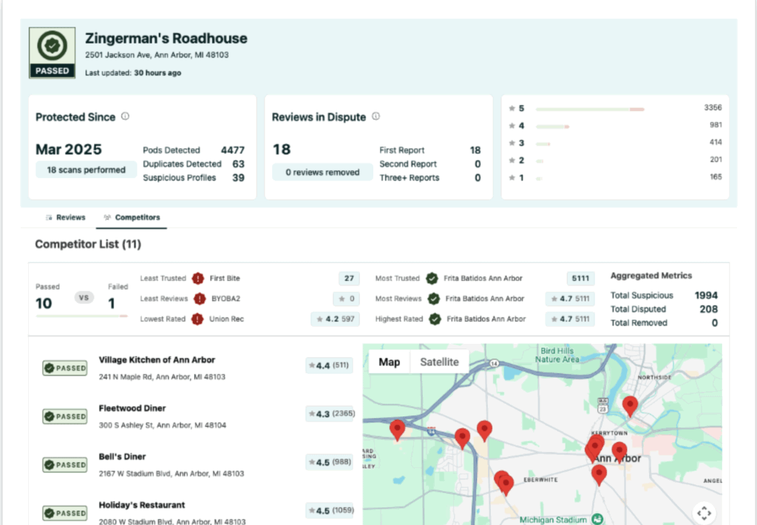This screenshot has width=757, height=525.
Task: Click PASSED badge for Holiday's Restaurant
Action: [x=65, y=513]
